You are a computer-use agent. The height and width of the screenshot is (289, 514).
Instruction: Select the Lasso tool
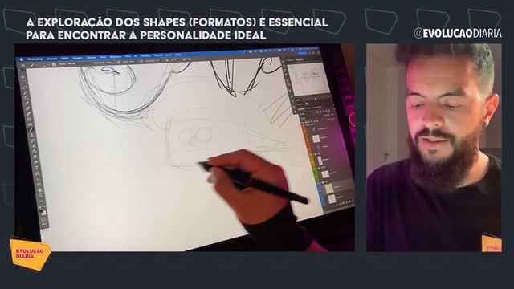coord(25,88)
